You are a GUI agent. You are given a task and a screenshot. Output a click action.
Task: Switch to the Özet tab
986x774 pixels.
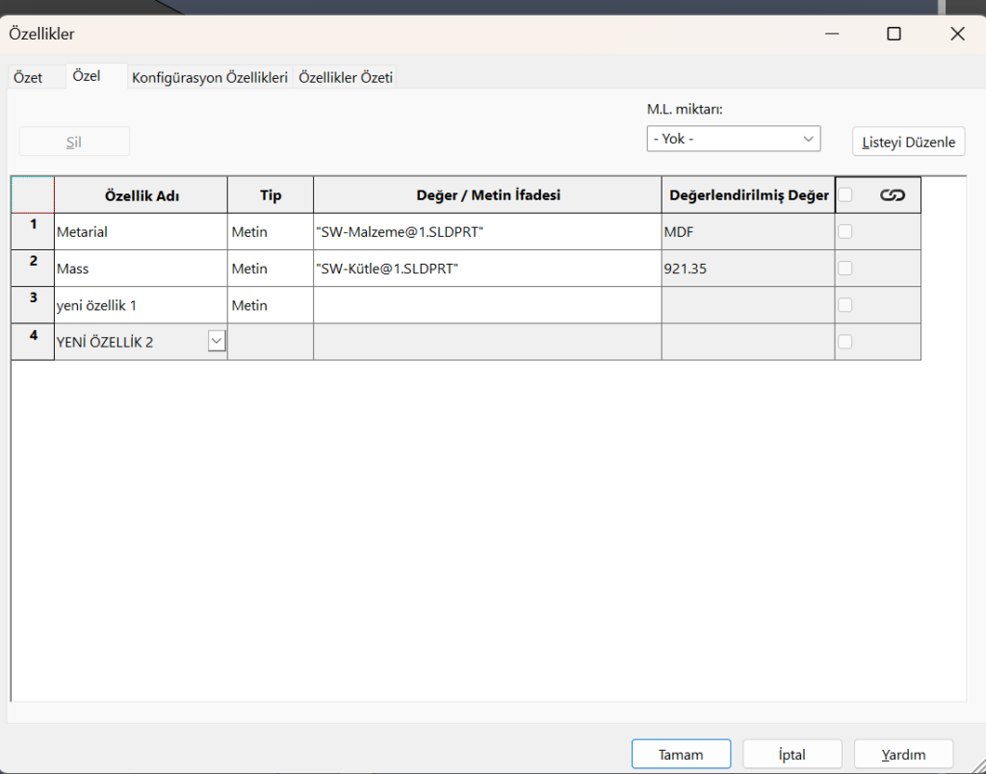[x=29, y=78]
